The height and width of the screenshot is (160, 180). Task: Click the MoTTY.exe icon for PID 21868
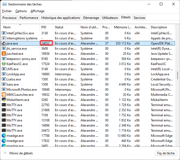point(4,110)
